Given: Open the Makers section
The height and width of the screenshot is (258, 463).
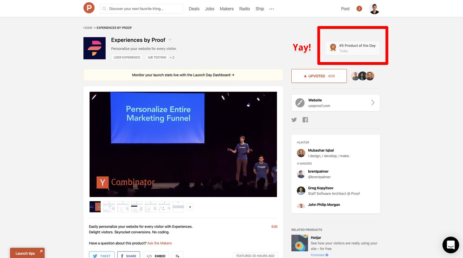Looking at the screenshot, I should pyautogui.click(x=226, y=8).
